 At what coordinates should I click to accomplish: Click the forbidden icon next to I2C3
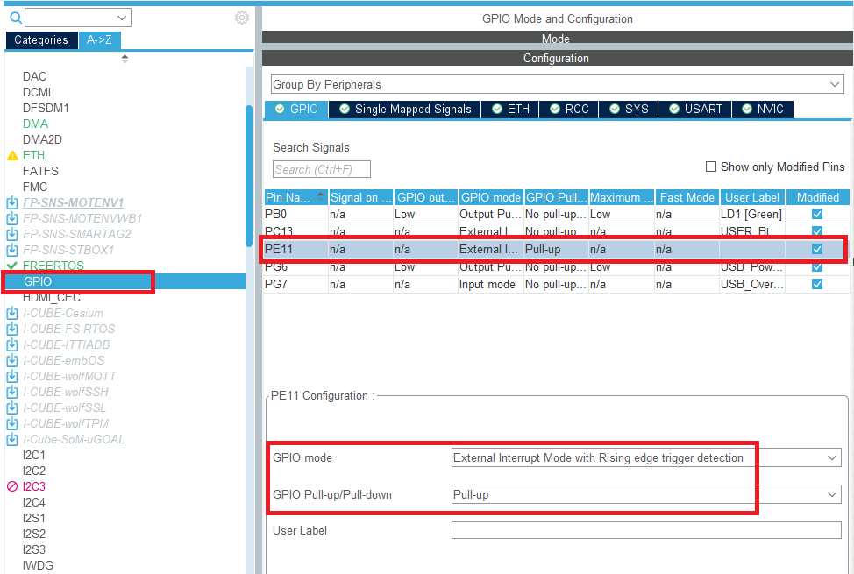click(10, 486)
